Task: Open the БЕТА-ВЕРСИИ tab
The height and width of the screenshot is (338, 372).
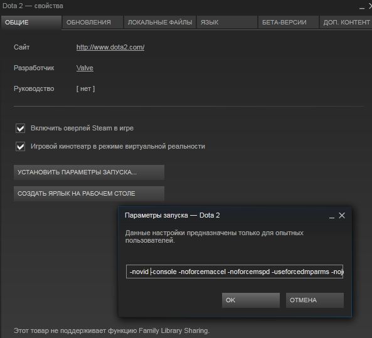Action: click(x=288, y=23)
